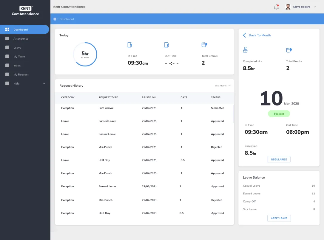
Task: Click the Request History heading
Action: pyautogui.click(x=71, y=85)
